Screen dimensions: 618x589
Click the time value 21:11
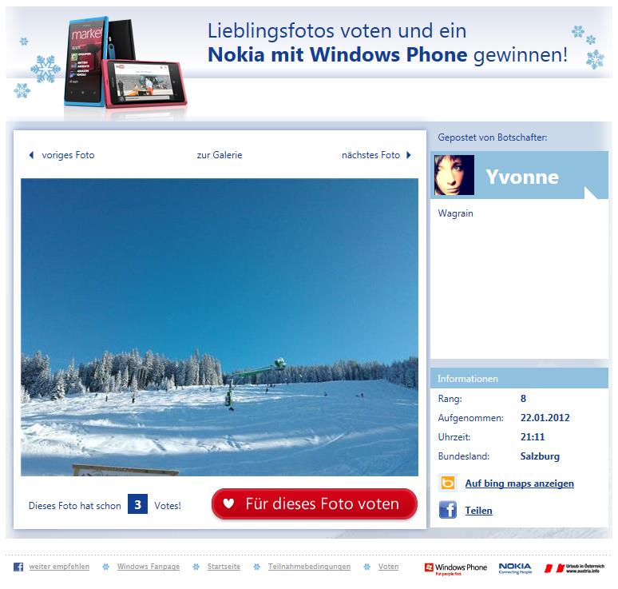tap(533, 437)
